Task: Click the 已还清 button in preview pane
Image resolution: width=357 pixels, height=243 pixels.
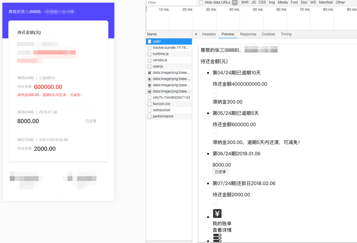Action: point(220,172)
